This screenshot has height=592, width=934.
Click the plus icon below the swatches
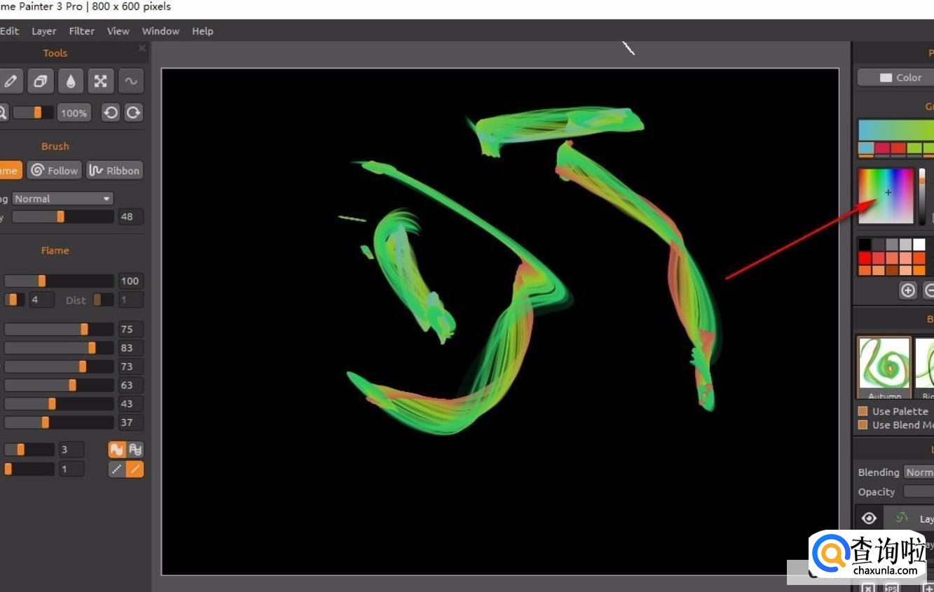908,290
